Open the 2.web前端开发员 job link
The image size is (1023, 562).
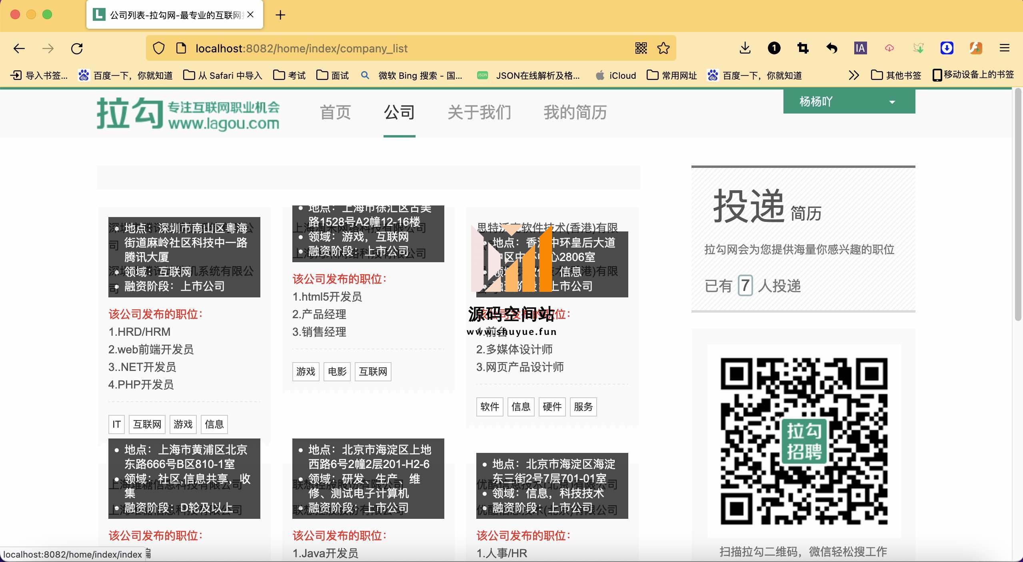pos(151,349)
